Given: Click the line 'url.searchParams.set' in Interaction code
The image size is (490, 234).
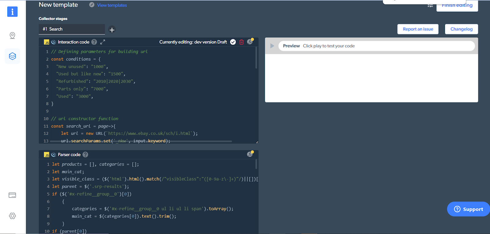Looking at the screenshot, I should pyautogui.click(x=115, y=141).
